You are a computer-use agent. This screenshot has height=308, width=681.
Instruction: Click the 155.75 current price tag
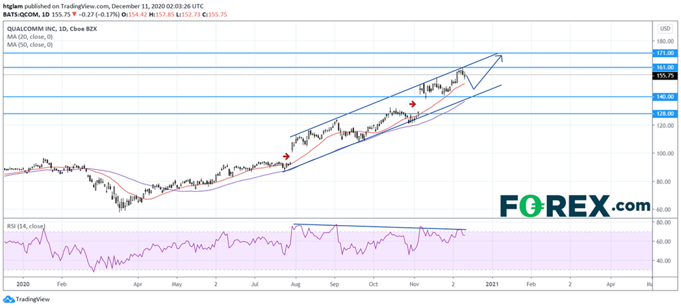coord(665,75)
